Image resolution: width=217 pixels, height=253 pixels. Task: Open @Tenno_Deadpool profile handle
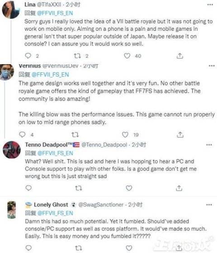(x=104, y=145)
